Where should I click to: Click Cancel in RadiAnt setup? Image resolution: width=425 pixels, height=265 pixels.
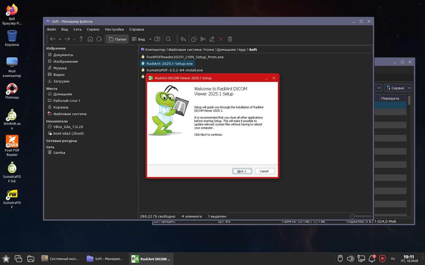(265, 171)
